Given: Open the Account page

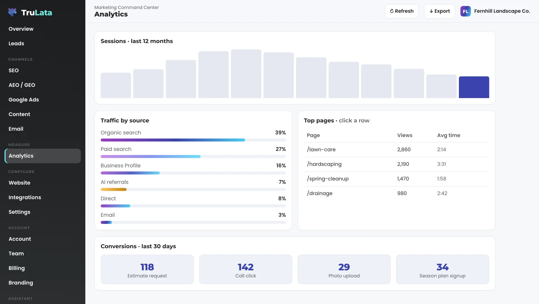Looking at the screenshot, I should 42,239.
